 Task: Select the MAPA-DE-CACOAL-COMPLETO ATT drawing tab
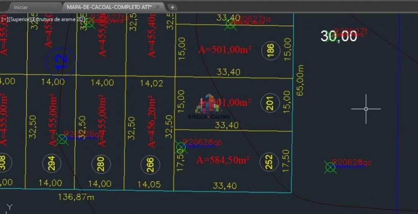109,7
